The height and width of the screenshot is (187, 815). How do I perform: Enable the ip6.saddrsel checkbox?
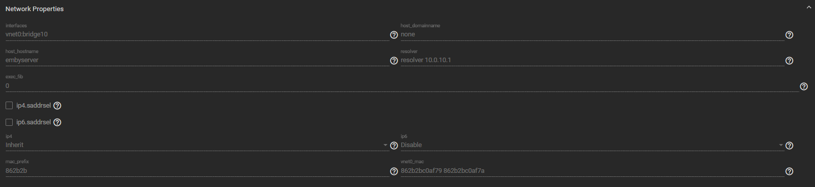pos(9,122)
